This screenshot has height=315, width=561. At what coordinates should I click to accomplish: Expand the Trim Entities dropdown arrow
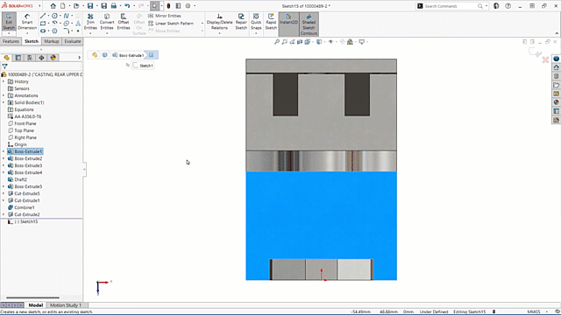coord(90,33)
